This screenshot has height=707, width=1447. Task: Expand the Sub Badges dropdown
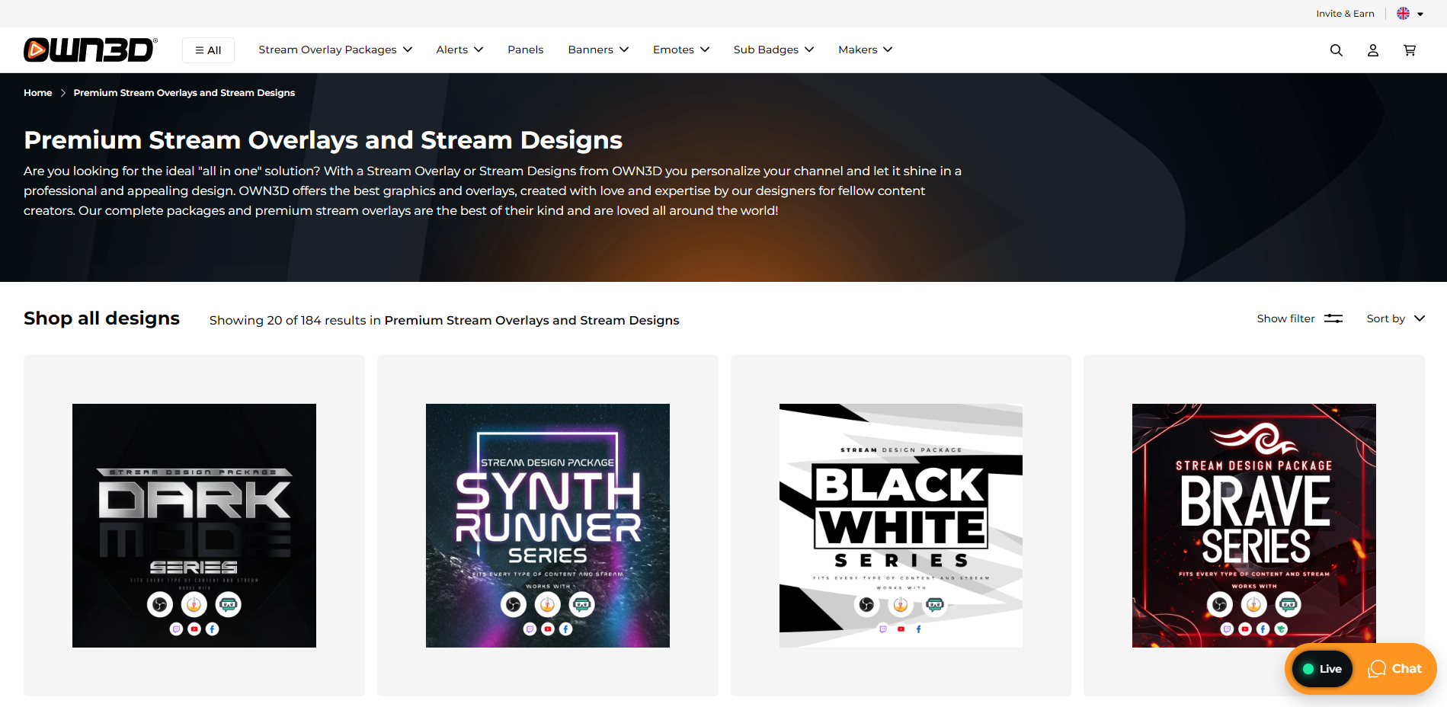point(773,50)
